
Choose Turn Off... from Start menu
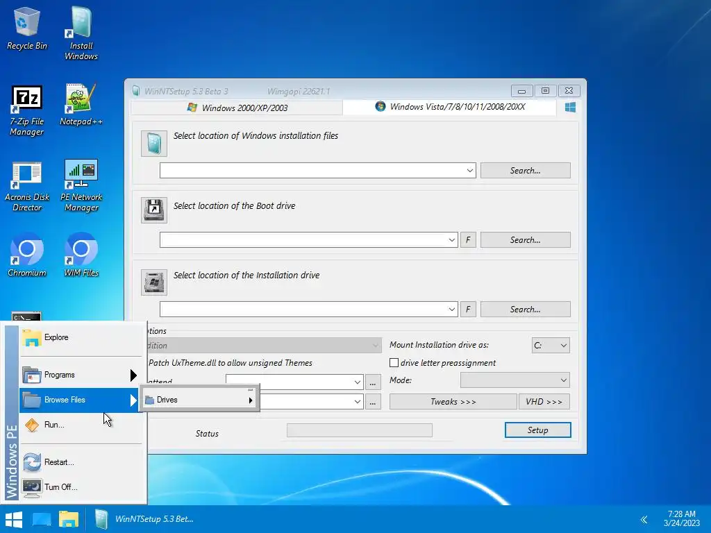click(x=79, y=487)
